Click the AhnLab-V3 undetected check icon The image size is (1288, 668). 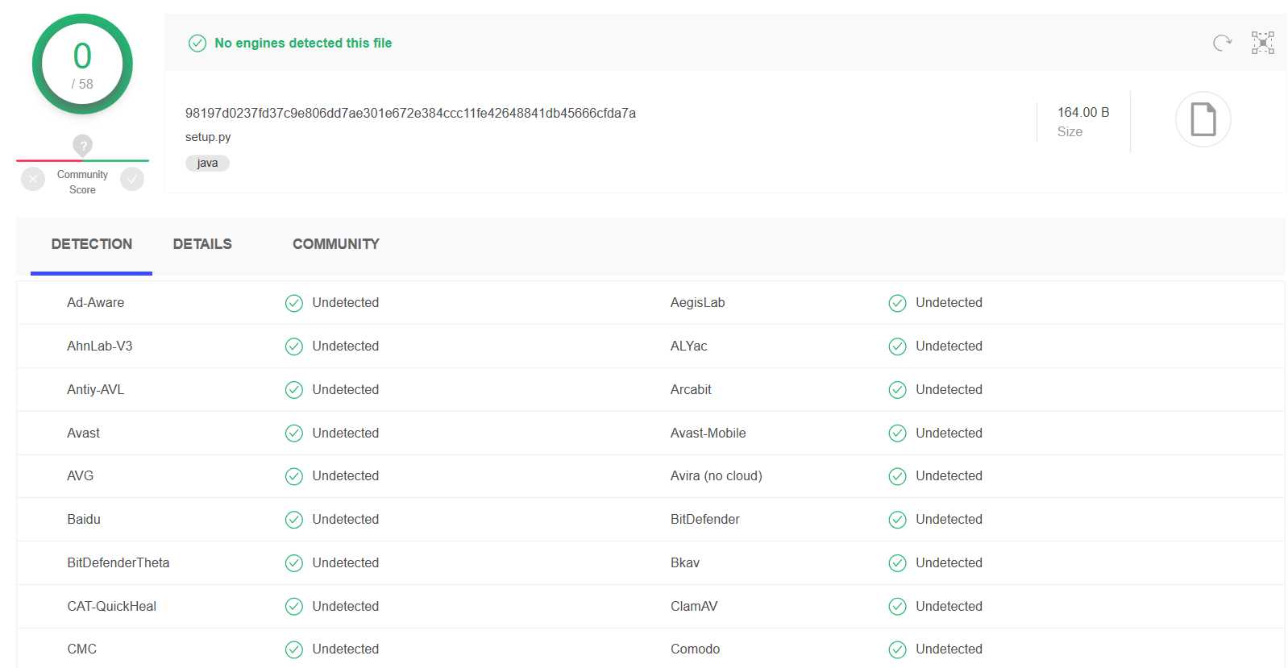pos(294,346)
